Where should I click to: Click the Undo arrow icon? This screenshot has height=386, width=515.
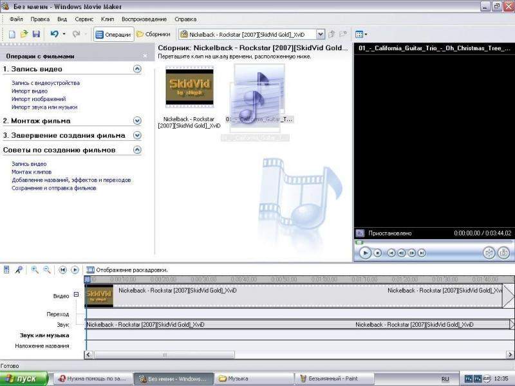(x=55, y=34)
